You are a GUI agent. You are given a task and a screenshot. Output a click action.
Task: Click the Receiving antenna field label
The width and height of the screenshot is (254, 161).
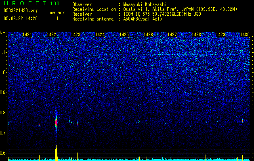pyautogui.click(x=93, y=19)
